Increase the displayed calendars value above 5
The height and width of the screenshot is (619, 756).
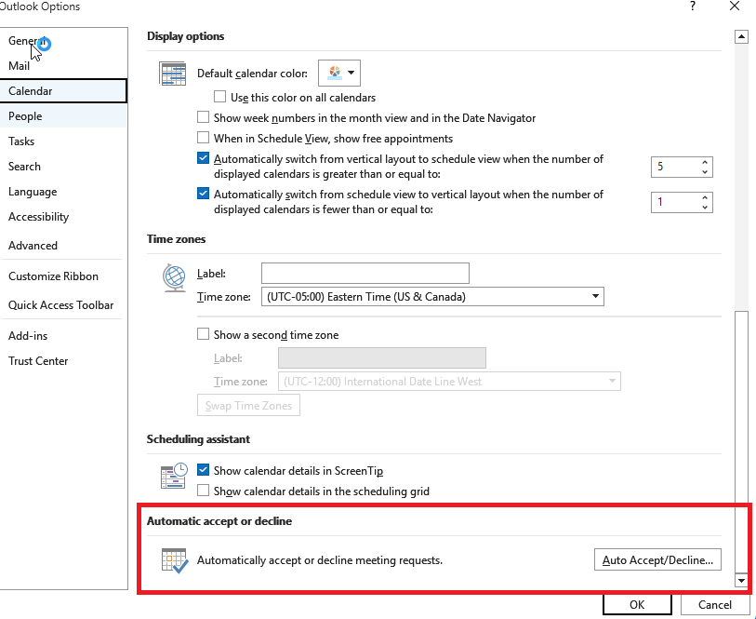tap(704, 160)
